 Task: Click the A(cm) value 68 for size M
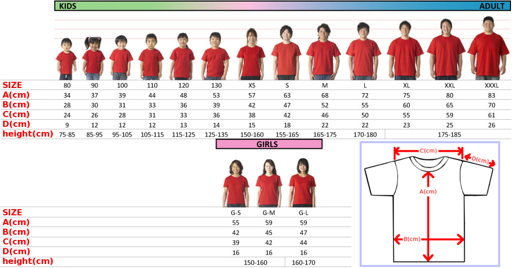click(325, 96)
